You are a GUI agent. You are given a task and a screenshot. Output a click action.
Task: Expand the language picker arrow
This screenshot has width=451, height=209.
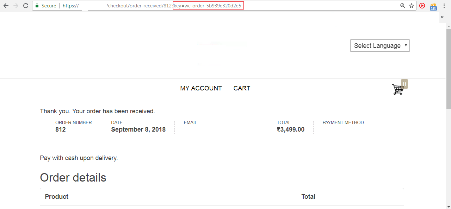(406, 45)
